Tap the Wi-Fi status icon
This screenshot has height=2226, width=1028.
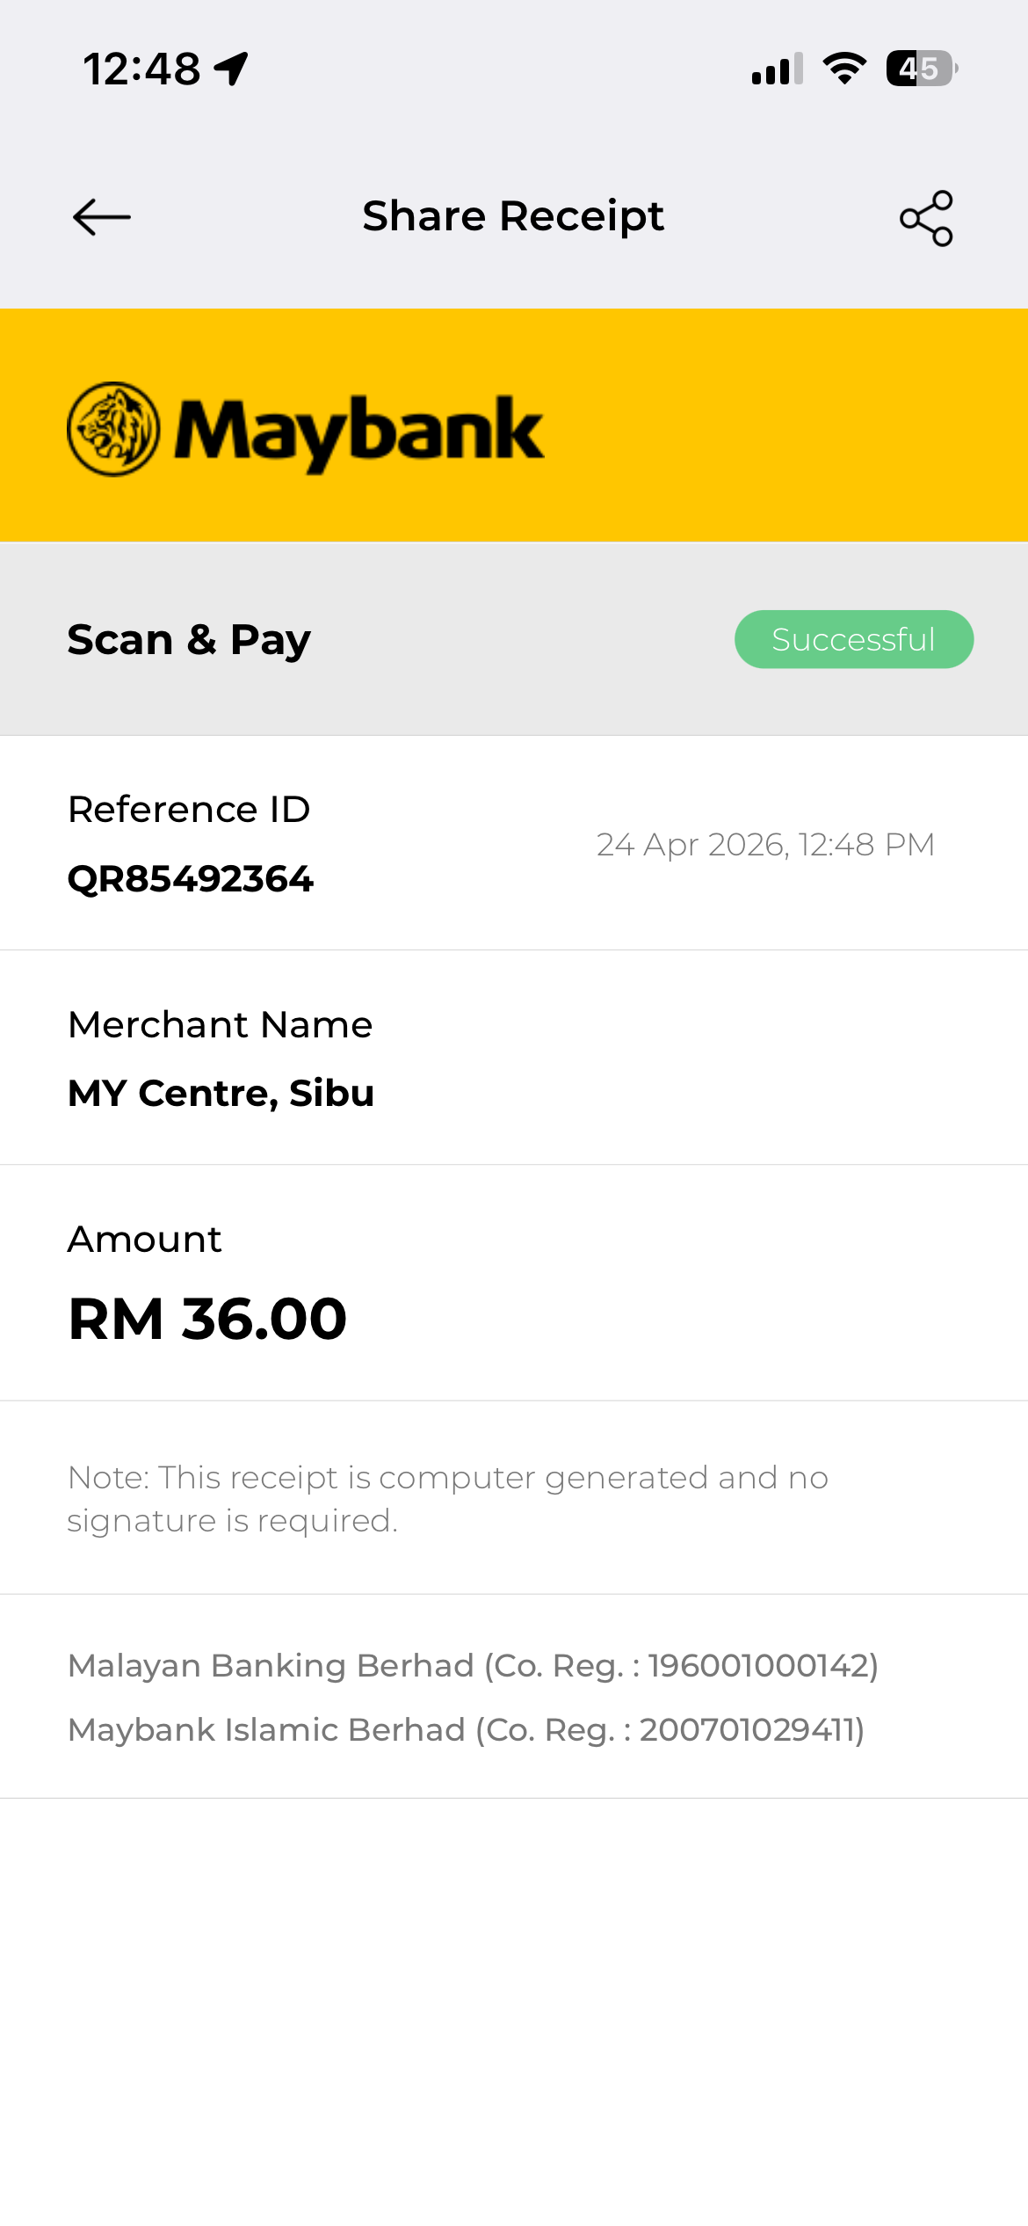click(x=844, y=69)
